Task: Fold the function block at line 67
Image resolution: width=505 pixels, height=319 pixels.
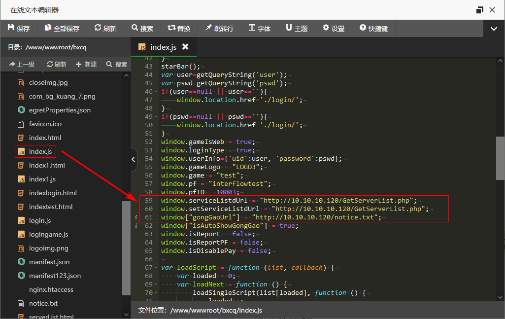Action: (157, 268)
